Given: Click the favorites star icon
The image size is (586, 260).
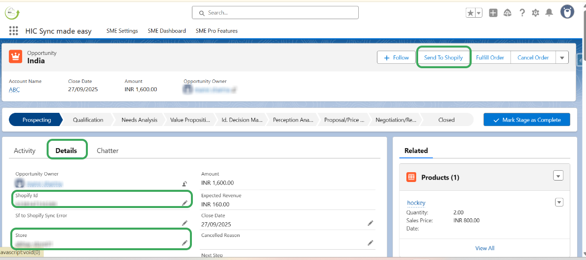Looking at the screenshot, I should pyautogui.click(x=471, y=13).
